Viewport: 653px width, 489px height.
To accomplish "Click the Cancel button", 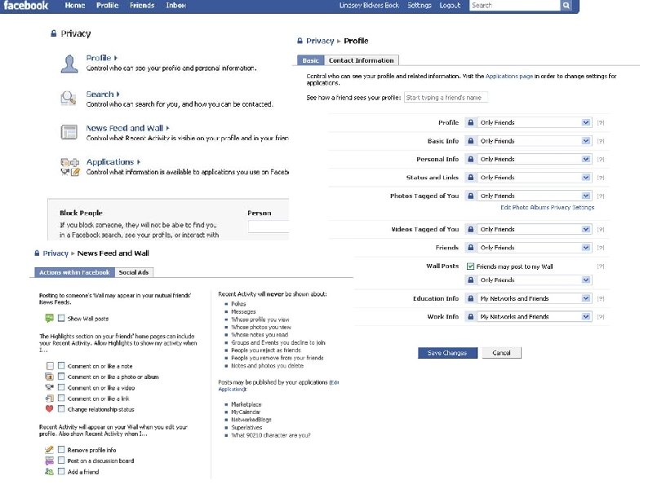I will [x=501, y=353].
